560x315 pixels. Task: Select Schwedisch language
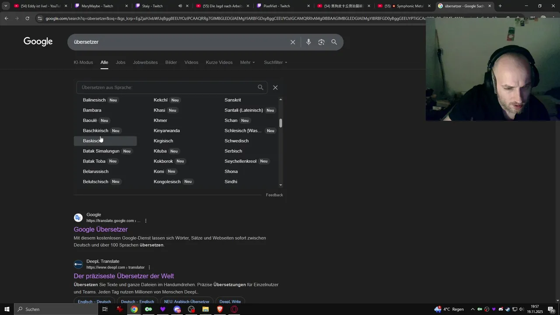pos(236,141)
